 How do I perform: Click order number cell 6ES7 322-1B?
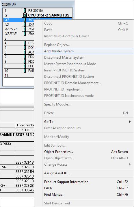coord(25,167)
